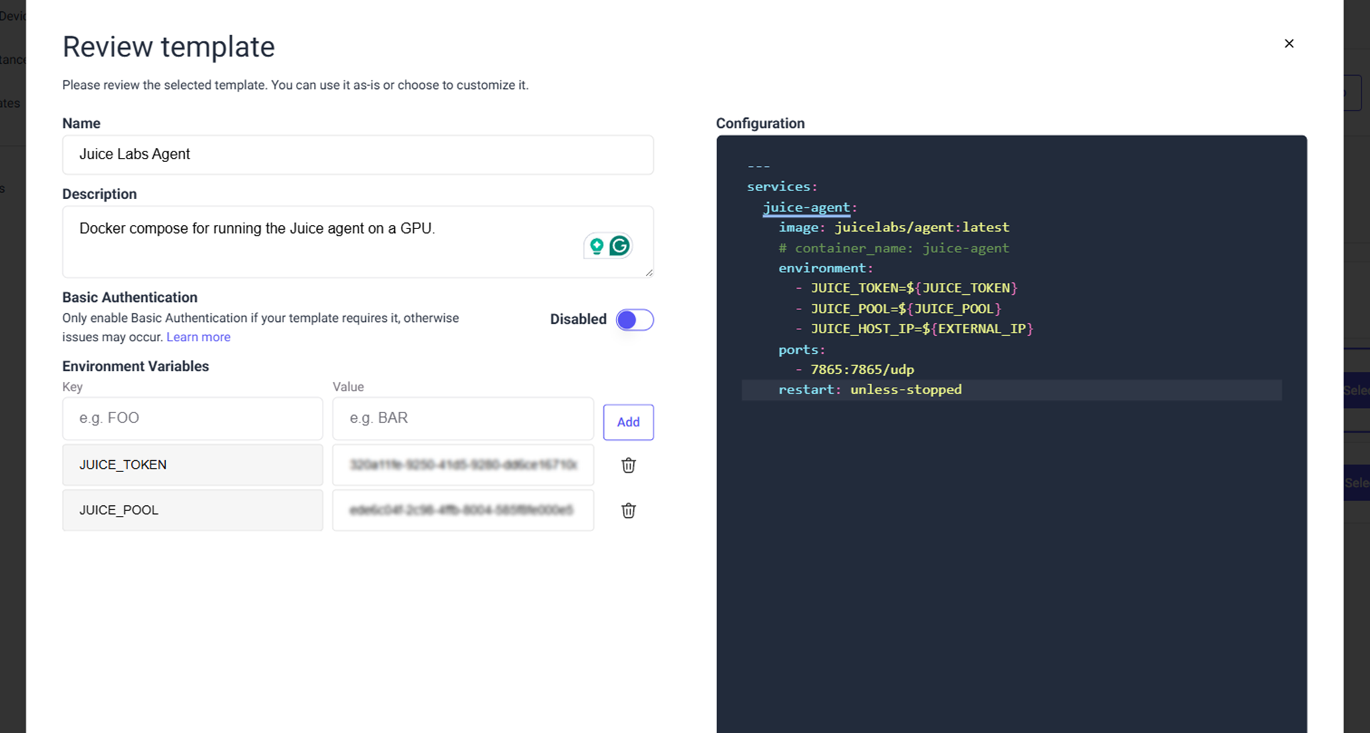This screenshot has width=1370, height=733.
Task: Enable the Basic Authentication toggle
Action: point(635,320)
